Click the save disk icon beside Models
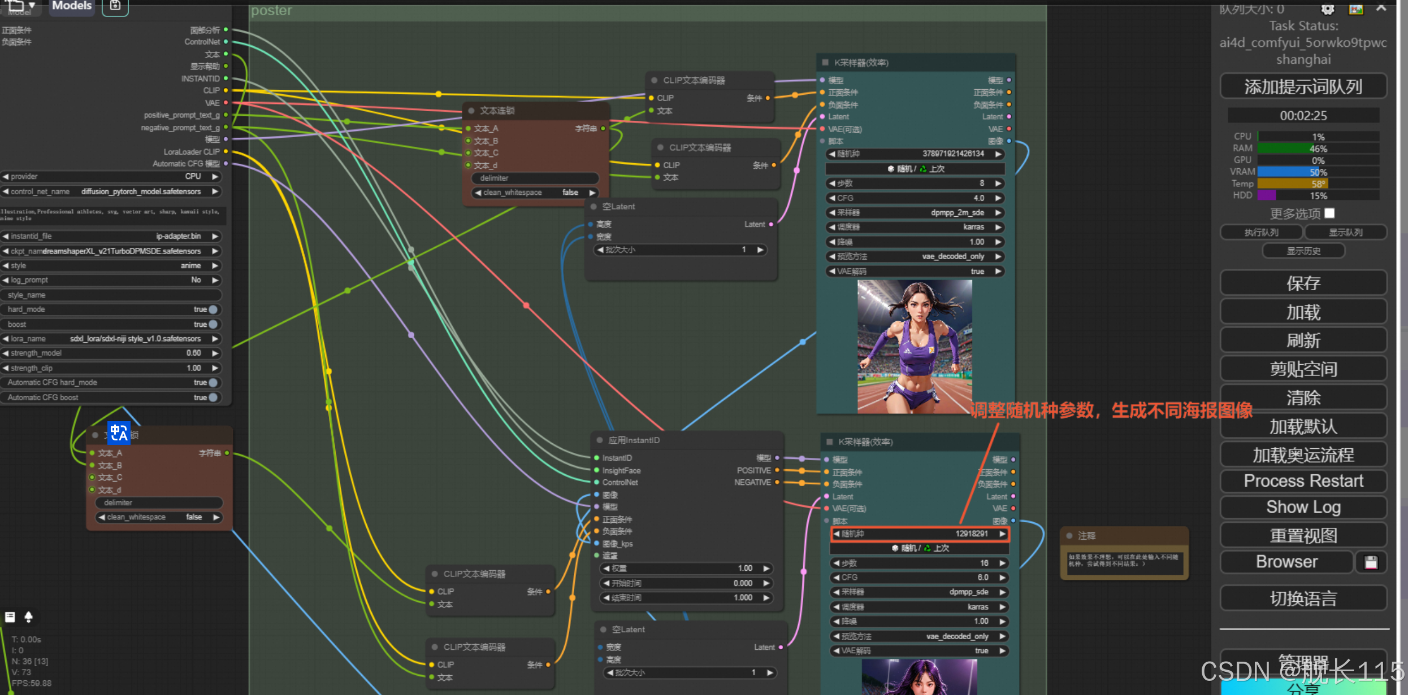This screenshot has width=1408, height=695. tap(115, 6)
